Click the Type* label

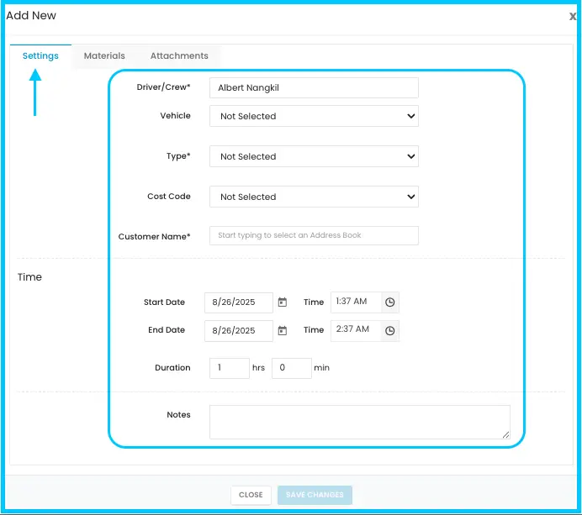click(x=178, y=156)
